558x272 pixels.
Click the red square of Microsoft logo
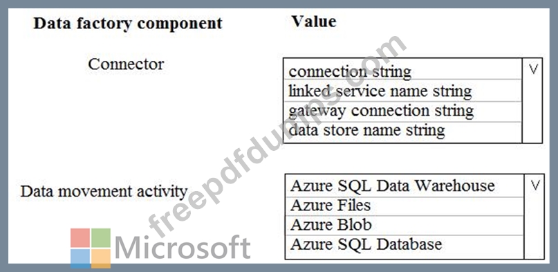click(80, 238)
